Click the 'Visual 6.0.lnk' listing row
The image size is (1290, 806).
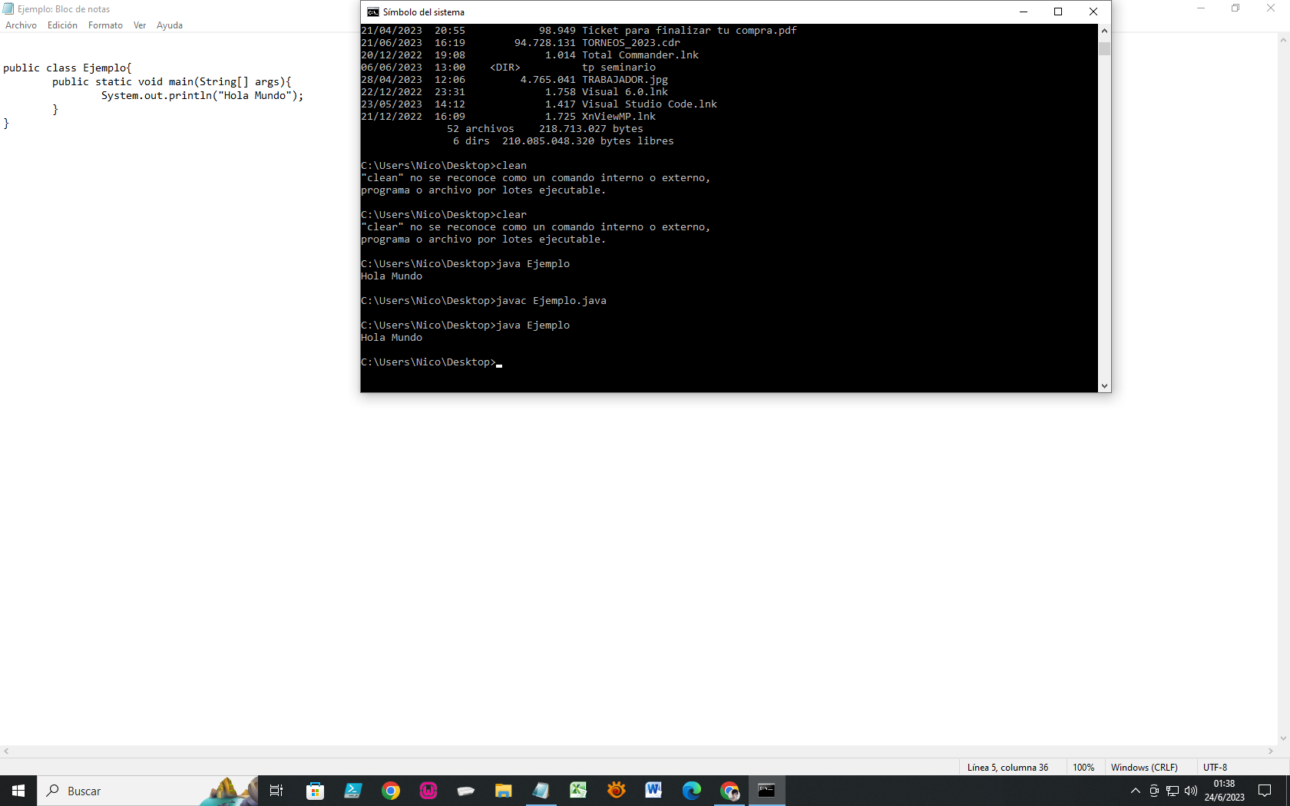[514, 92]
